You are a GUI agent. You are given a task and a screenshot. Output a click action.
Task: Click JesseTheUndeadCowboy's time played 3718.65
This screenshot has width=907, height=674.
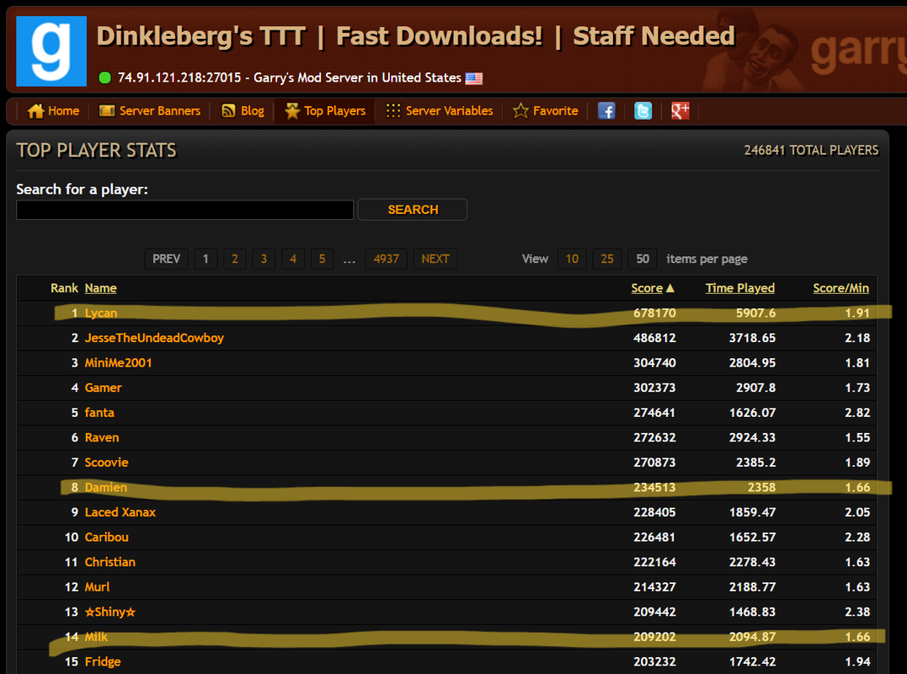coord(752,338)
